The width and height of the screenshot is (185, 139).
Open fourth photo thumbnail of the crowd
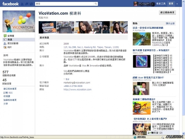(x=101, y=27)
